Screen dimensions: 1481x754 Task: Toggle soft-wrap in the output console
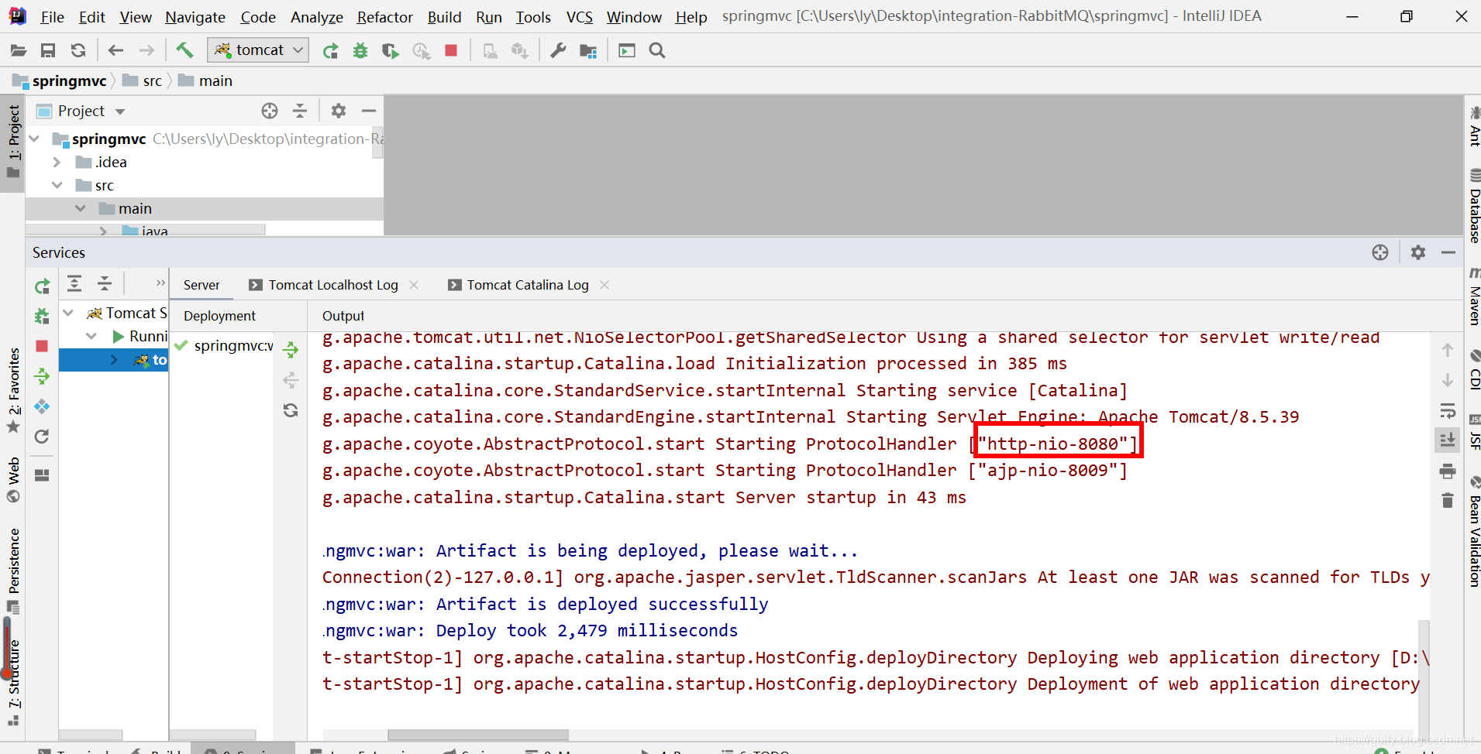point(1447,410)
